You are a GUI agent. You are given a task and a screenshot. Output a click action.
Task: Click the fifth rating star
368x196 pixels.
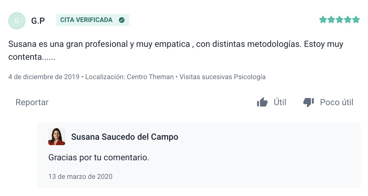click(356, 20)
